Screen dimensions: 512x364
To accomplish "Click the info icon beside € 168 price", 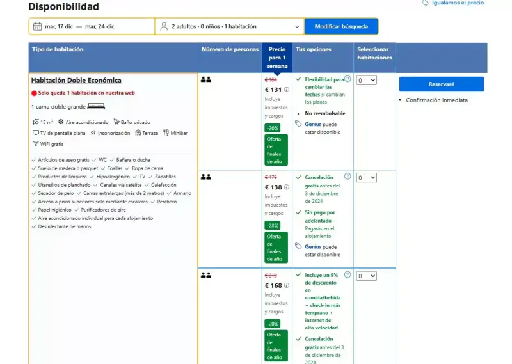I will (286, 285).
